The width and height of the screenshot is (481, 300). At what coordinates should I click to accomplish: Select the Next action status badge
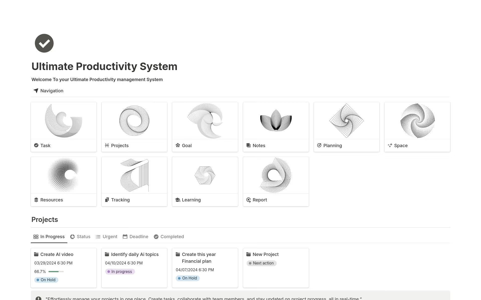click(261, 263)
